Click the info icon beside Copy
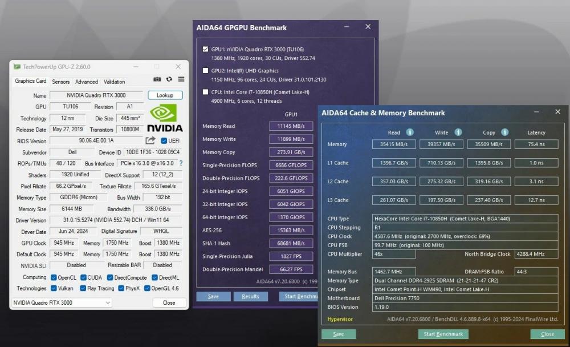 [504, 132]
